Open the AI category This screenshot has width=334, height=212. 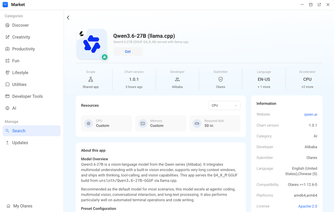coord(31,108)
